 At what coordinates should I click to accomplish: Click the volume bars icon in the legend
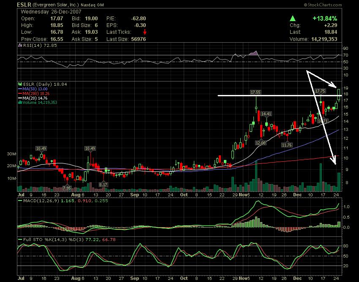pos(20,103)
